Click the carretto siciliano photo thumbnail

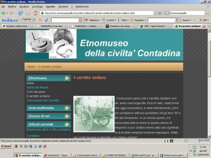point(94,114)
